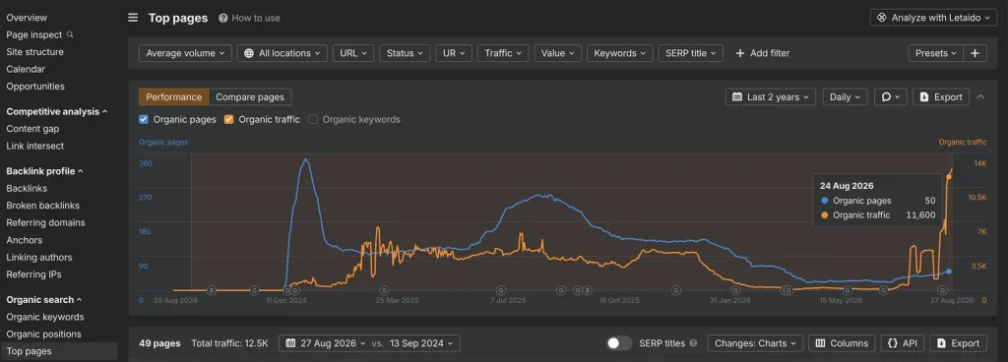Image resolution: width=1008 pixels, height=362 pixels.
Task: Click the 49 pages count label
Action: tap(159, 343)
